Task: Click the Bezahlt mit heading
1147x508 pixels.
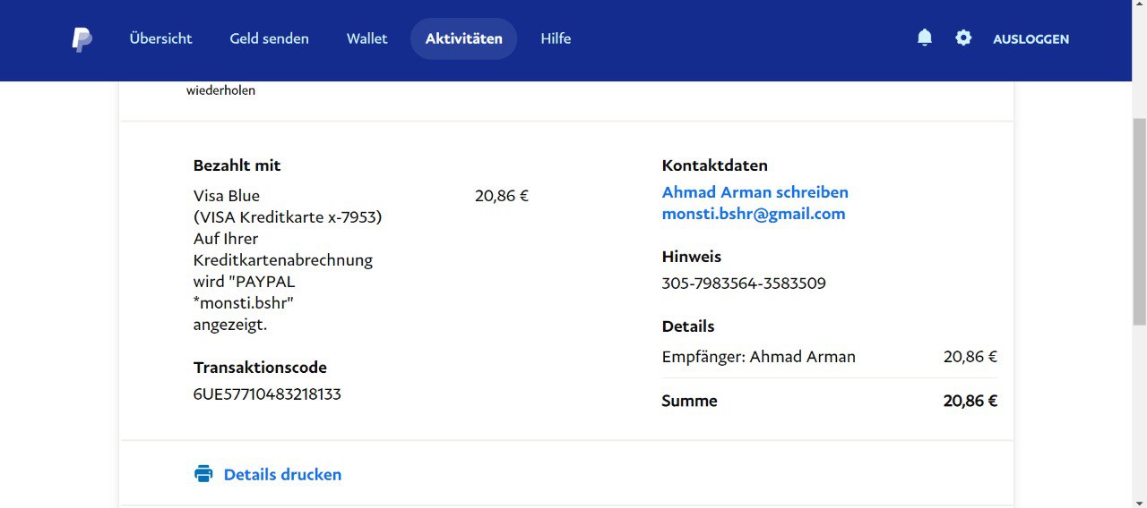Action: tap(237, 165)
